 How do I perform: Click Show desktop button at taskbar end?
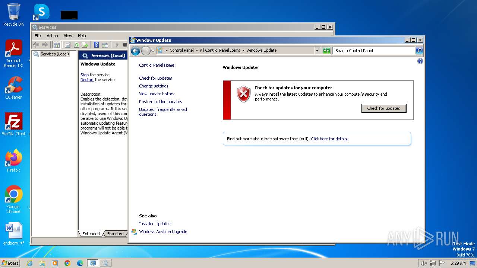click(x=473, y=263)
